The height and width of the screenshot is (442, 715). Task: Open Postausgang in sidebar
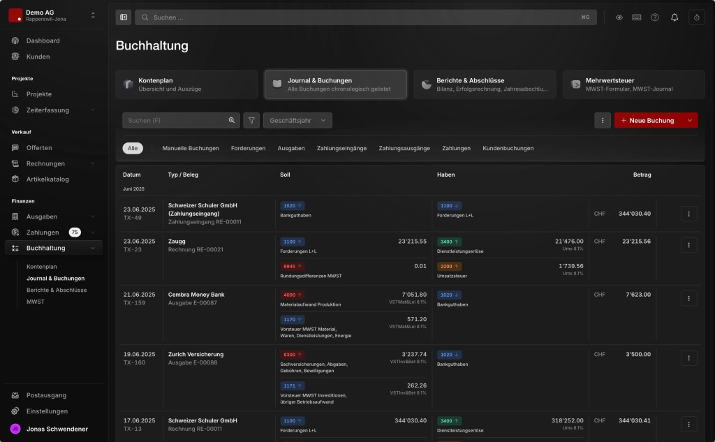click(x=46, y=395)
